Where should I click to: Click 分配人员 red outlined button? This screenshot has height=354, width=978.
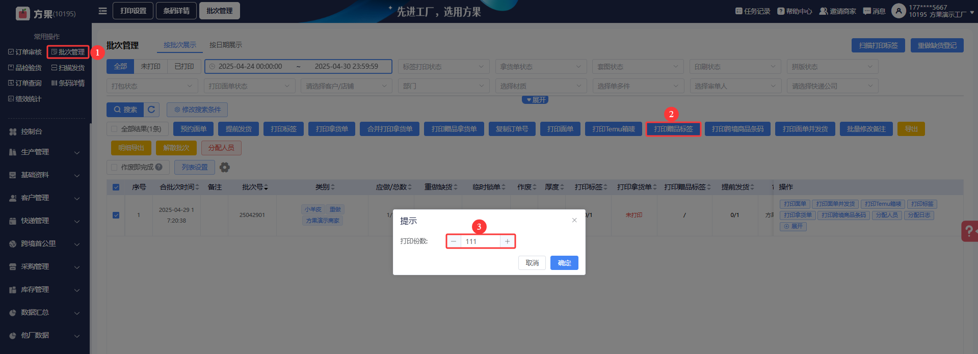point(221,148)
